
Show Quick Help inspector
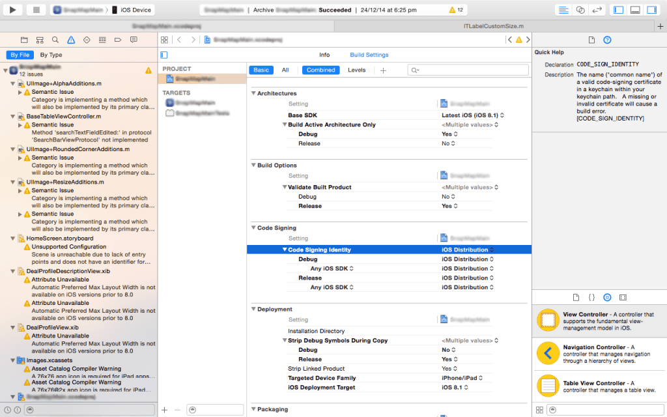coord(608,40)
